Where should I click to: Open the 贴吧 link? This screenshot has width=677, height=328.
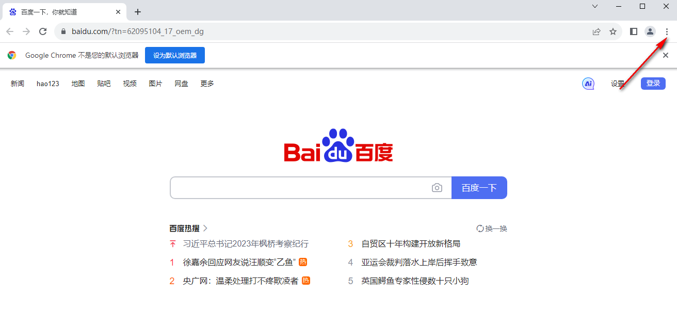[x=104, y=84]
